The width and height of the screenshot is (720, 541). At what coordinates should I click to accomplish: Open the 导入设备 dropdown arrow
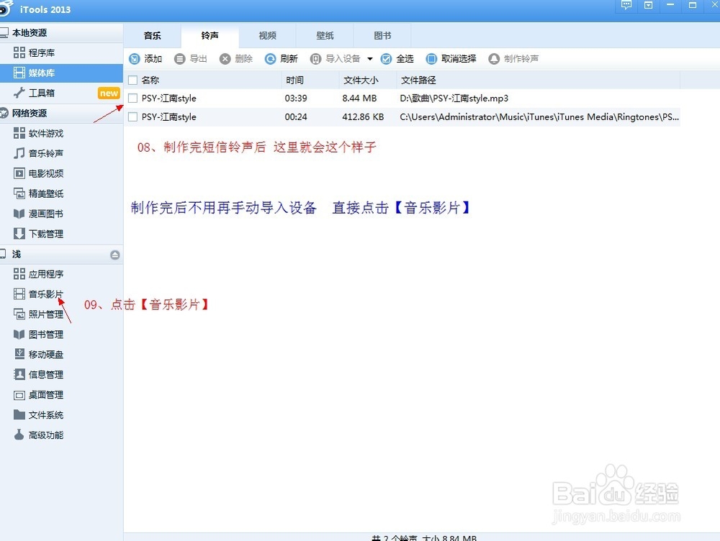coord(369,58)
